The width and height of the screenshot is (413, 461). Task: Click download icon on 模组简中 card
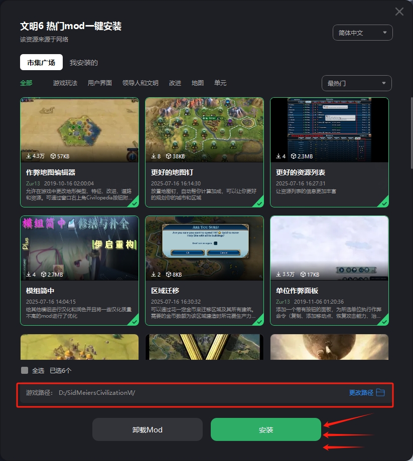[x=29, y=274]
